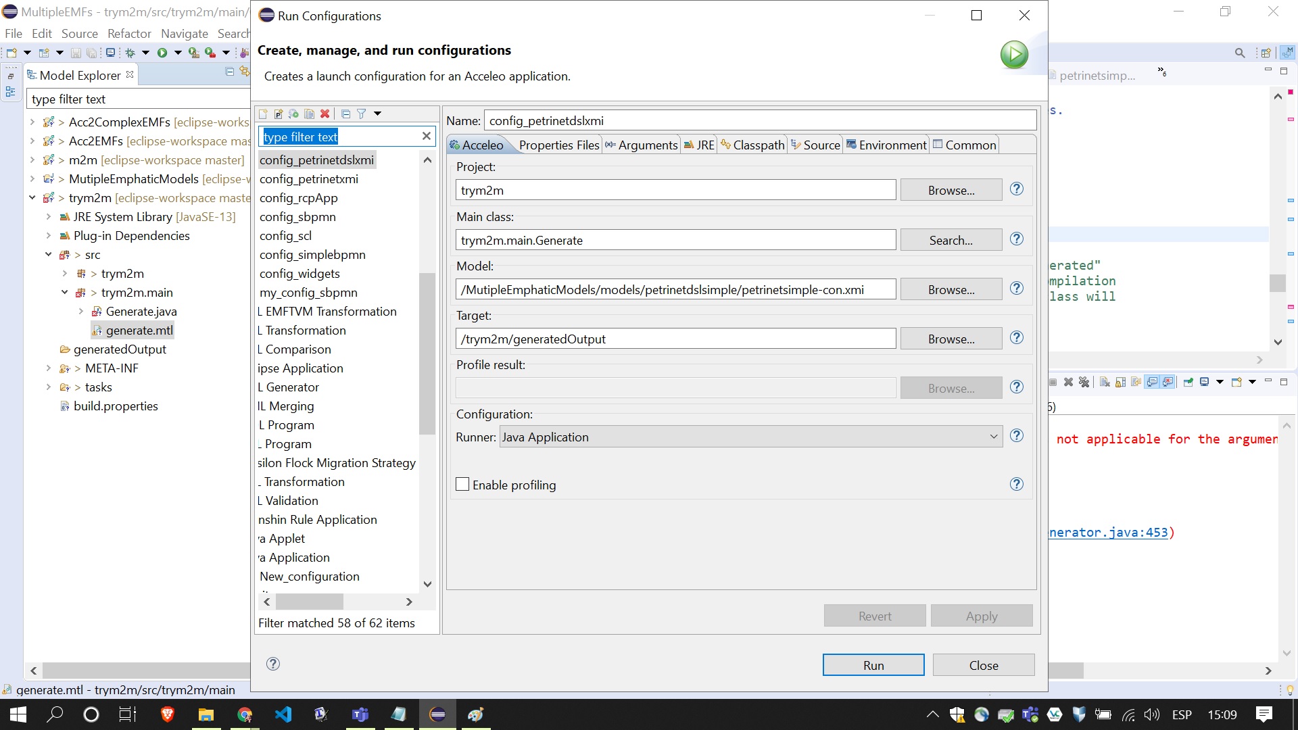Expand the Acc2ComplexEMFs project
Viewport: 1298px width, 730px height.
click(x=32, y=122)
